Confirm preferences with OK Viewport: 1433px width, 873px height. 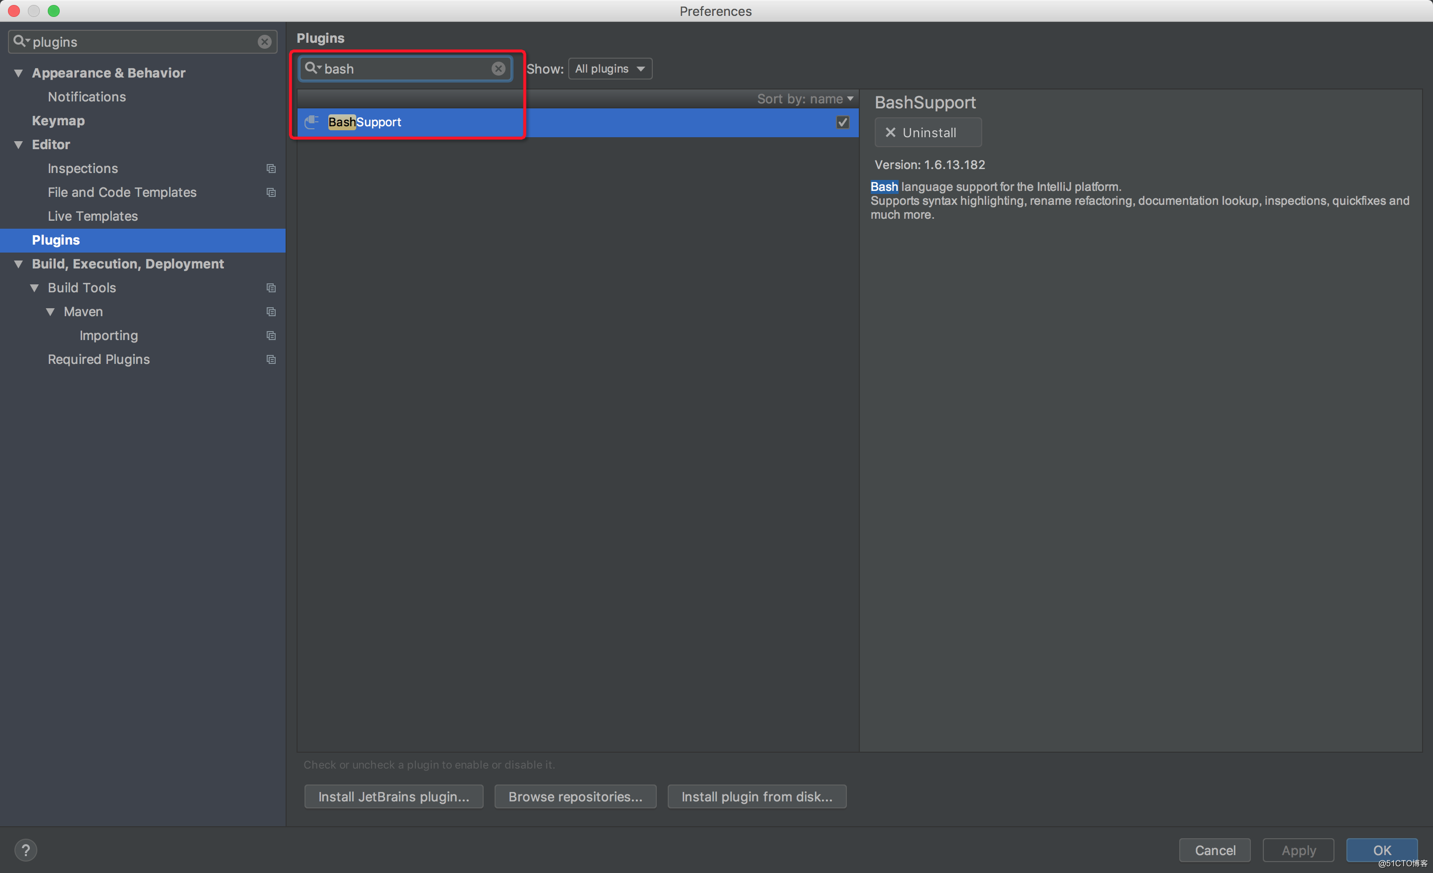pos(1382,850)
